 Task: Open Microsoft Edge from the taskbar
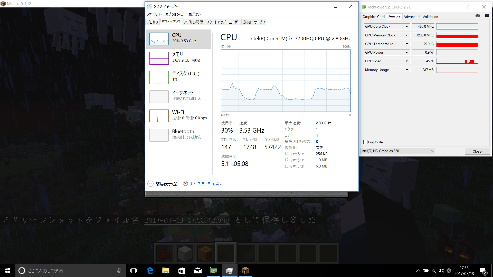tap(150, 271)
